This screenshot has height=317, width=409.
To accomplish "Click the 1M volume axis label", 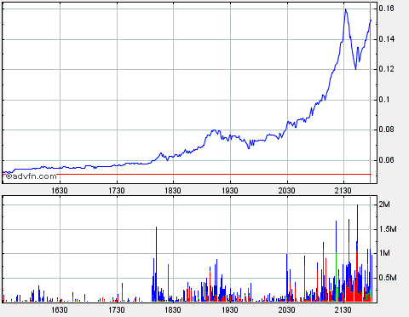I will point(384,253).
